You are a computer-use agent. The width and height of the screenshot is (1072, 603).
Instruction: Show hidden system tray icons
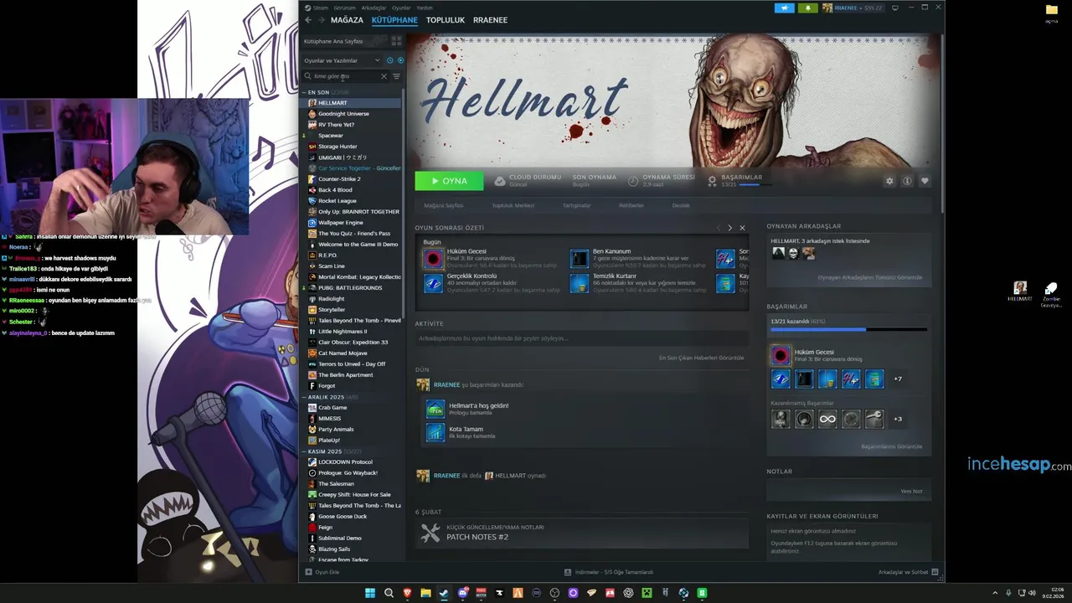pos(995,593)
